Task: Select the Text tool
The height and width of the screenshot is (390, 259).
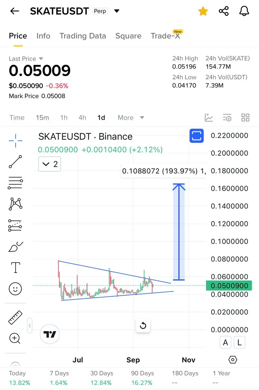Action: pyautogui.click(x=15, y=267)
